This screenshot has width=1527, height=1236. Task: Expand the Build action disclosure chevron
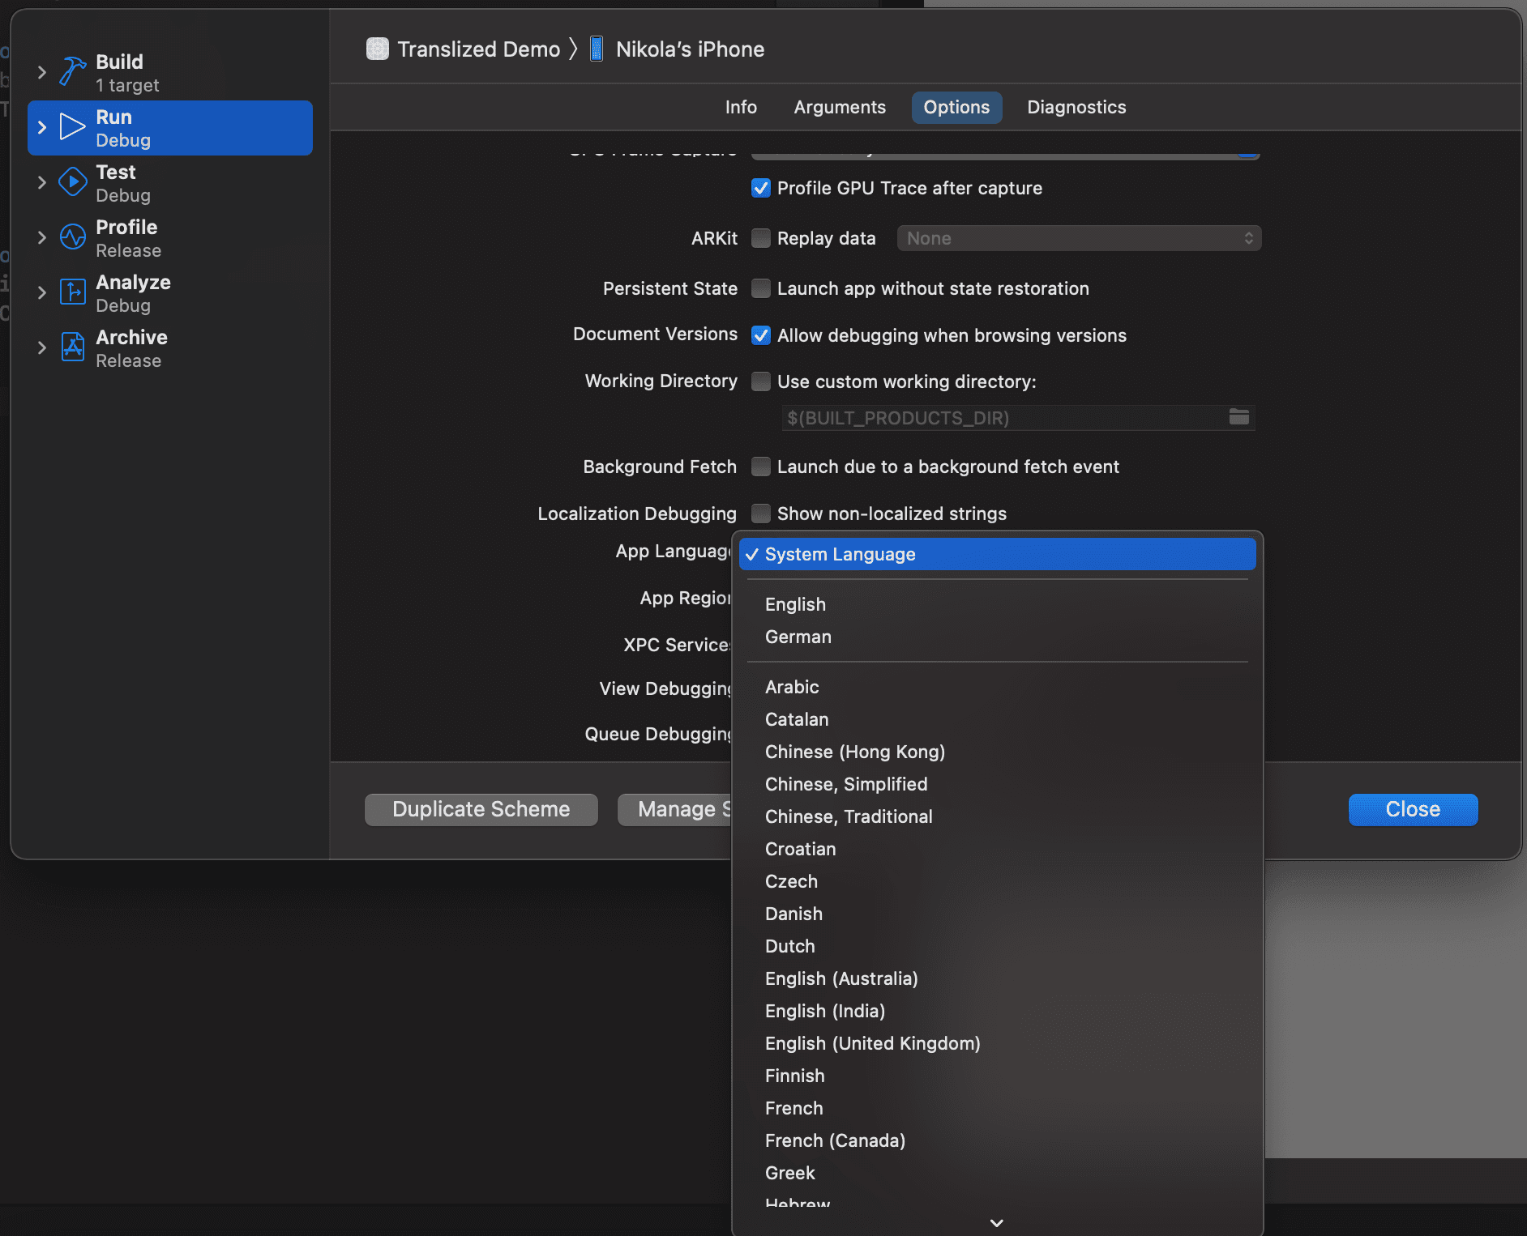tap(42, 72)
